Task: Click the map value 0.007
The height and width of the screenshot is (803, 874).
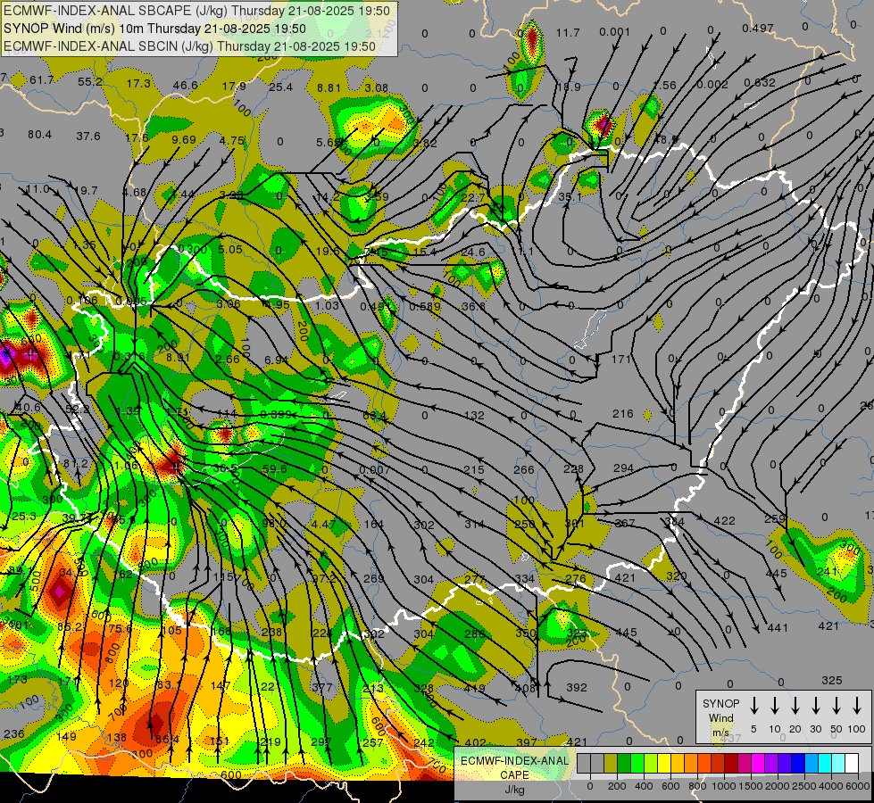Action: (375, 470)
